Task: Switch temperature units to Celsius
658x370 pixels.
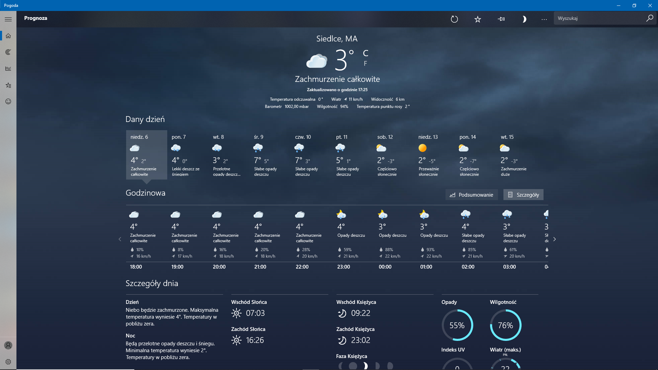Action: coord(365,53)
